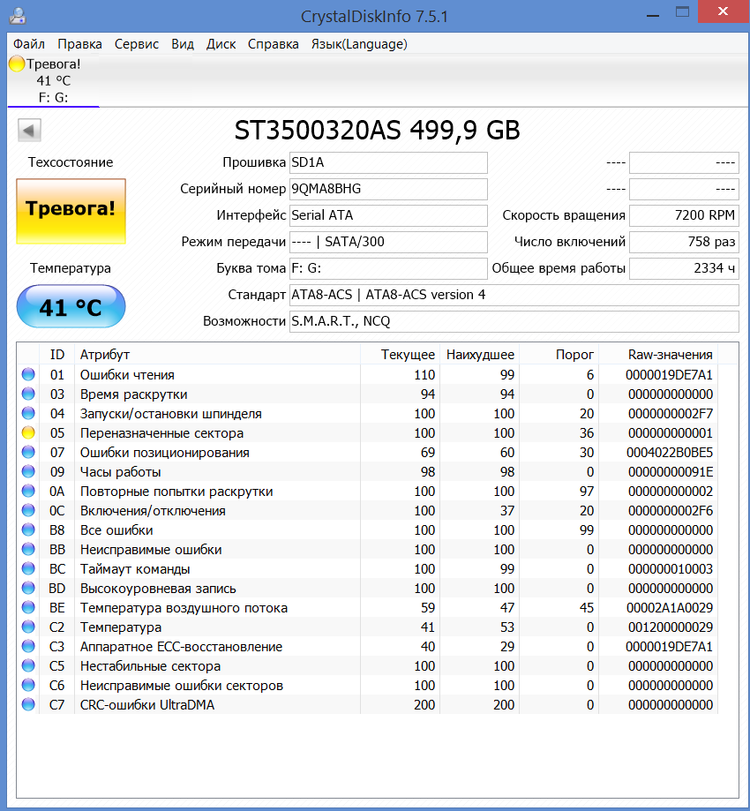The height and width of the screenshot is (811, 750).
Task: Click raw value 001200000029
Action: [x=671, y=627]
